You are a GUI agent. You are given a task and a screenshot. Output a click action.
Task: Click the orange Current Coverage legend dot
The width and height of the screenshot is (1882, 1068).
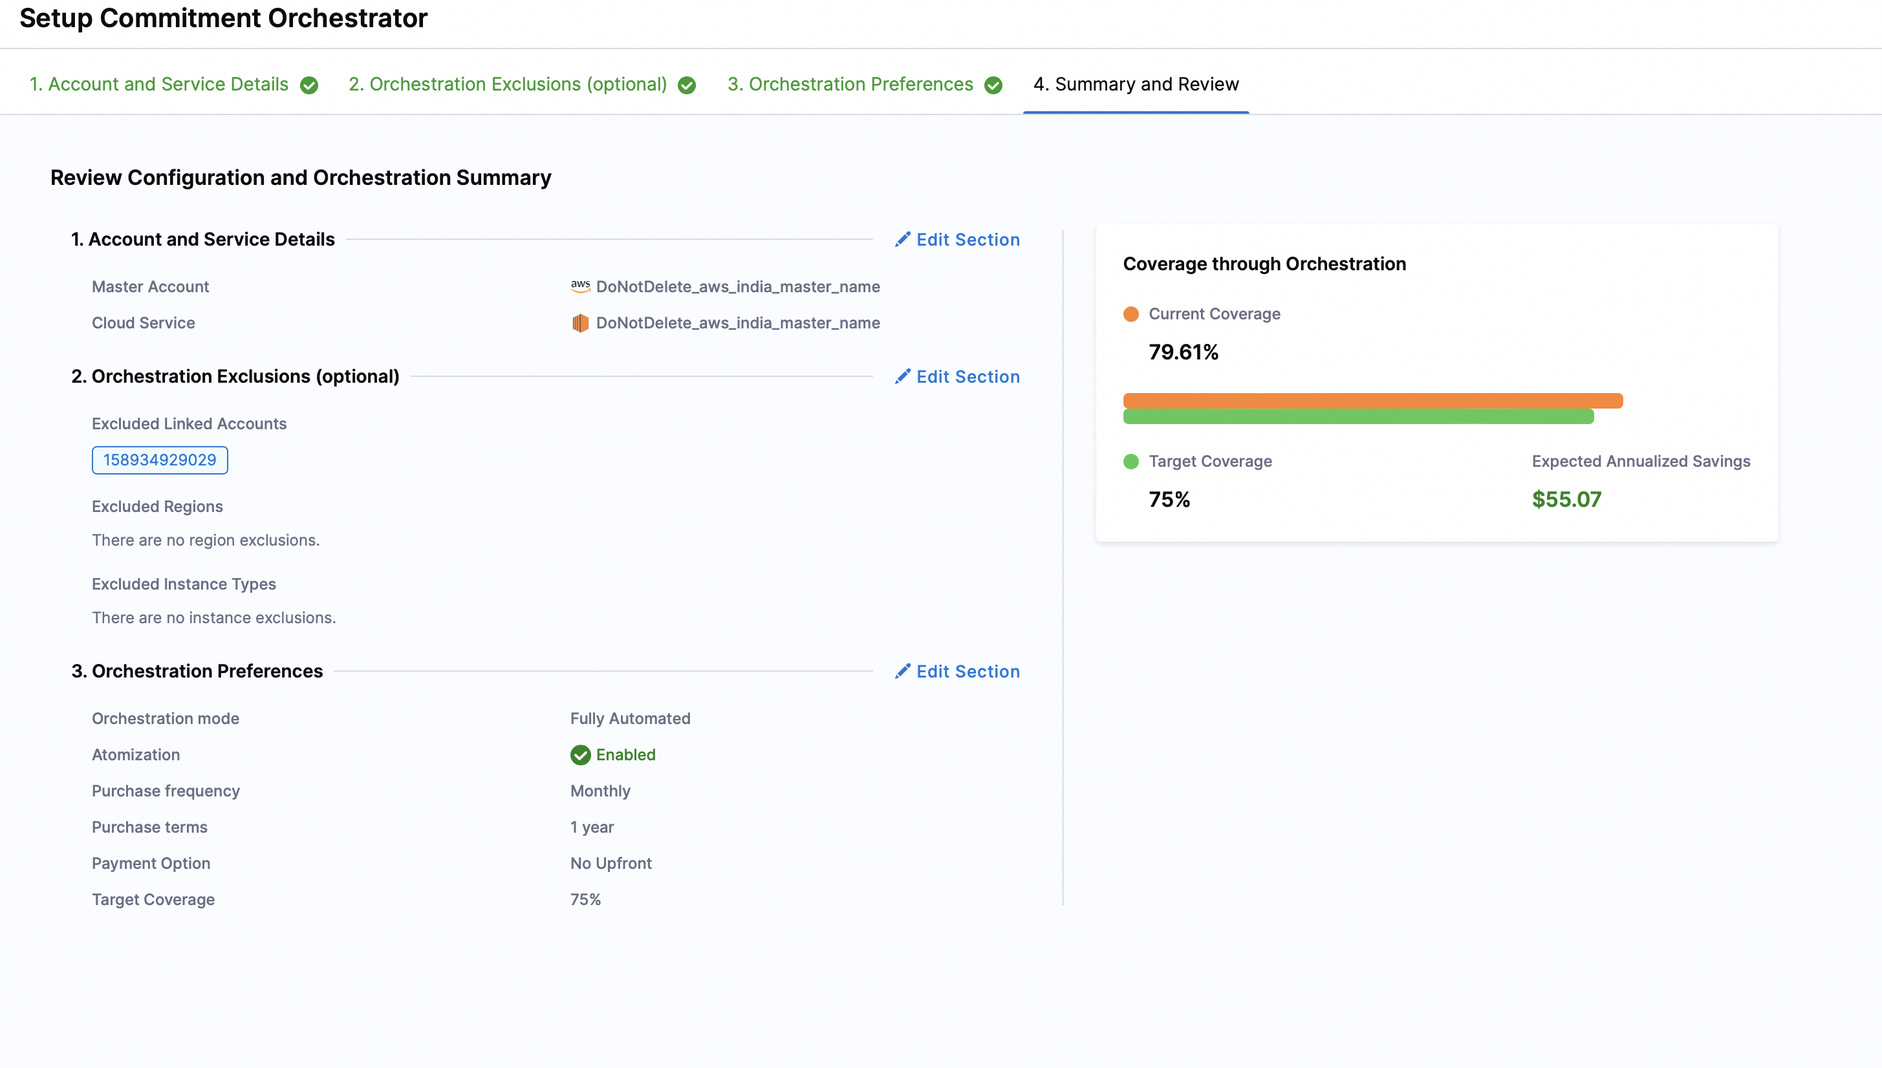1130,314
